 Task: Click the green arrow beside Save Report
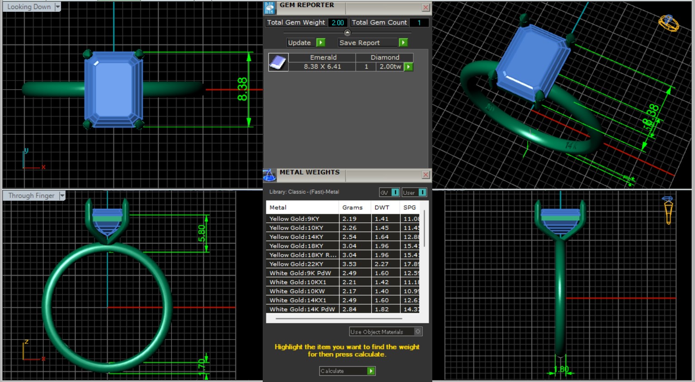[x=403, y=42]
